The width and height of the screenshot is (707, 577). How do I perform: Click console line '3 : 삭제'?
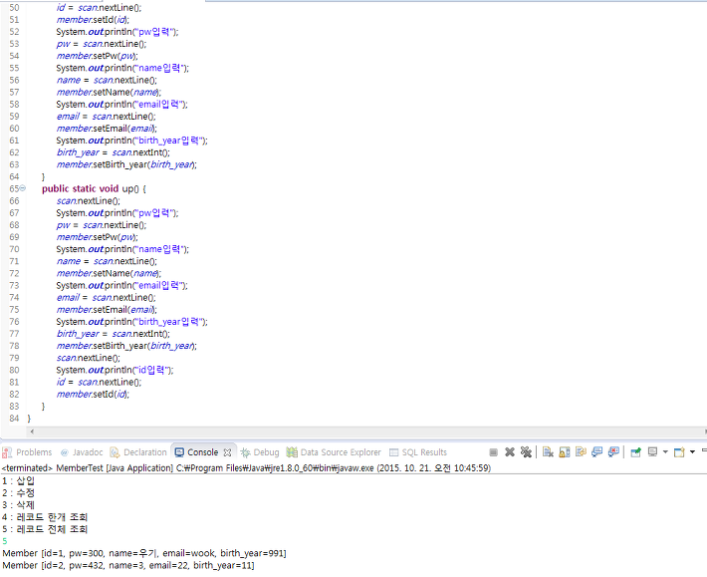[x=19, y=505]
